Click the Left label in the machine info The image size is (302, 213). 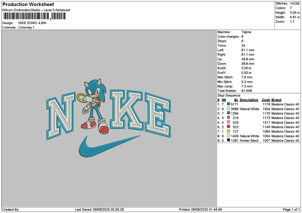tap(220, 50)
